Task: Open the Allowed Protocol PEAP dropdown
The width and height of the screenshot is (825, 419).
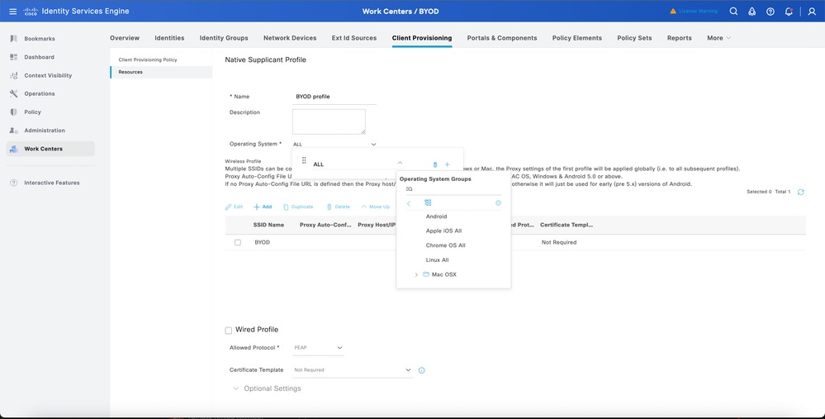Action: pos(318,348)
